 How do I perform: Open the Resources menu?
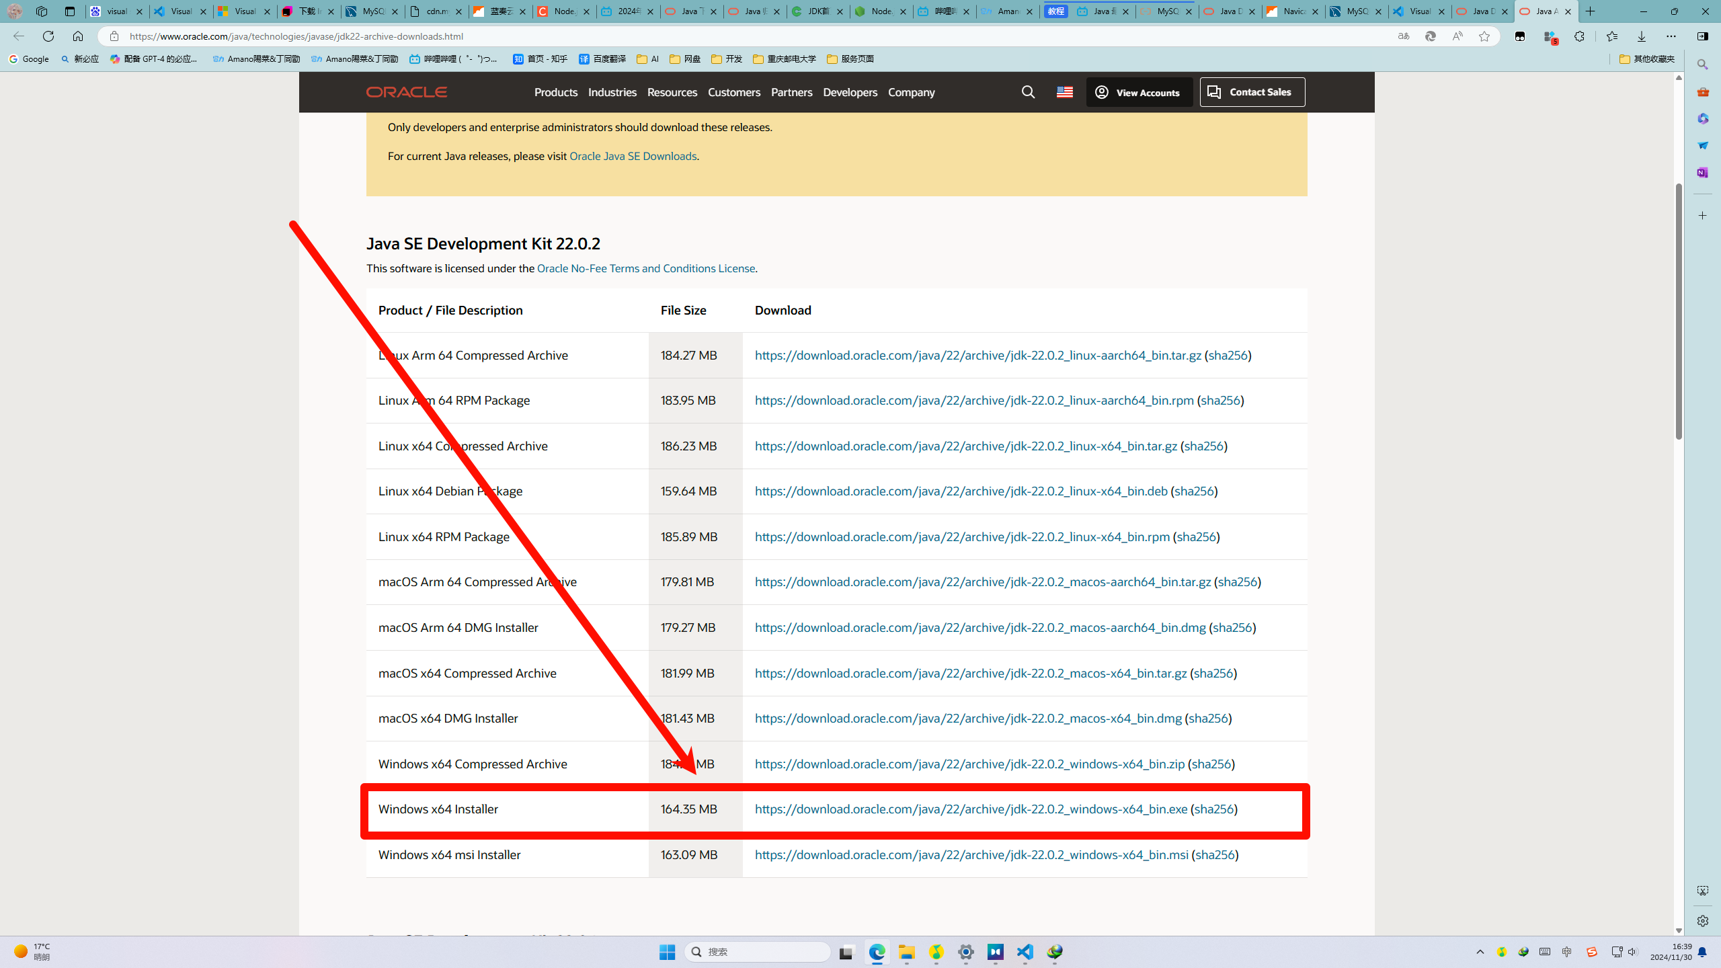coord(672,92)
